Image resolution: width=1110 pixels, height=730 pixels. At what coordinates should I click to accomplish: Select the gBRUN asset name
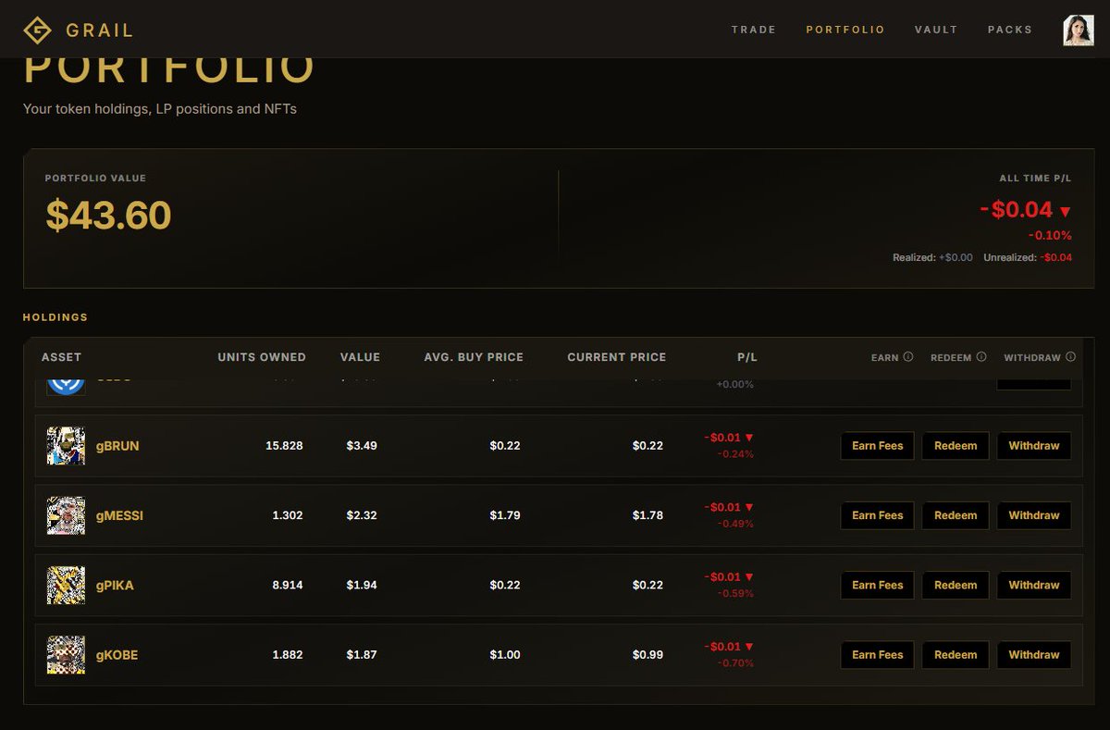tap(117, 446)
